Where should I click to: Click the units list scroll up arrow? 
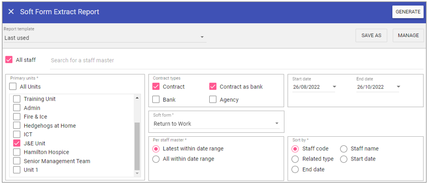point(137,98)
